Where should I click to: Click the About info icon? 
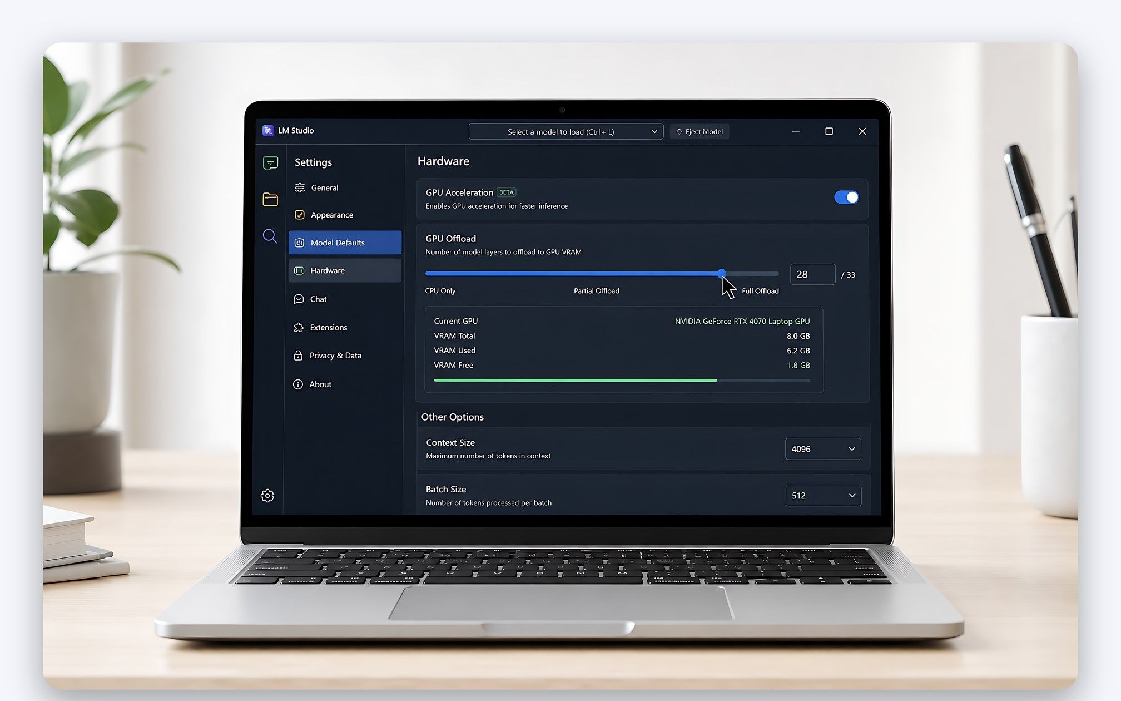pyautogui.click(x=298, y=384)
